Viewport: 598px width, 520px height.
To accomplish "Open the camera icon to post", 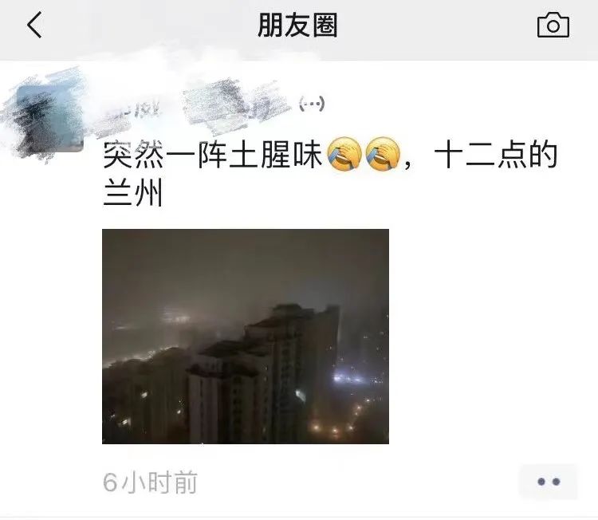I will pos(553,25).
